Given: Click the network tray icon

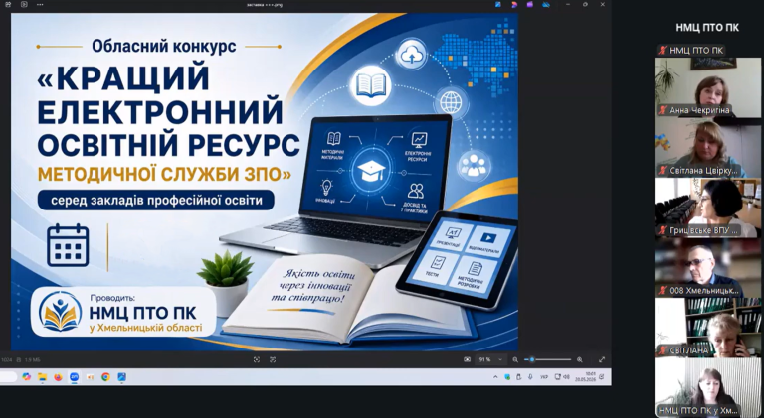Looking at the screenshot, I should [557, 377].
